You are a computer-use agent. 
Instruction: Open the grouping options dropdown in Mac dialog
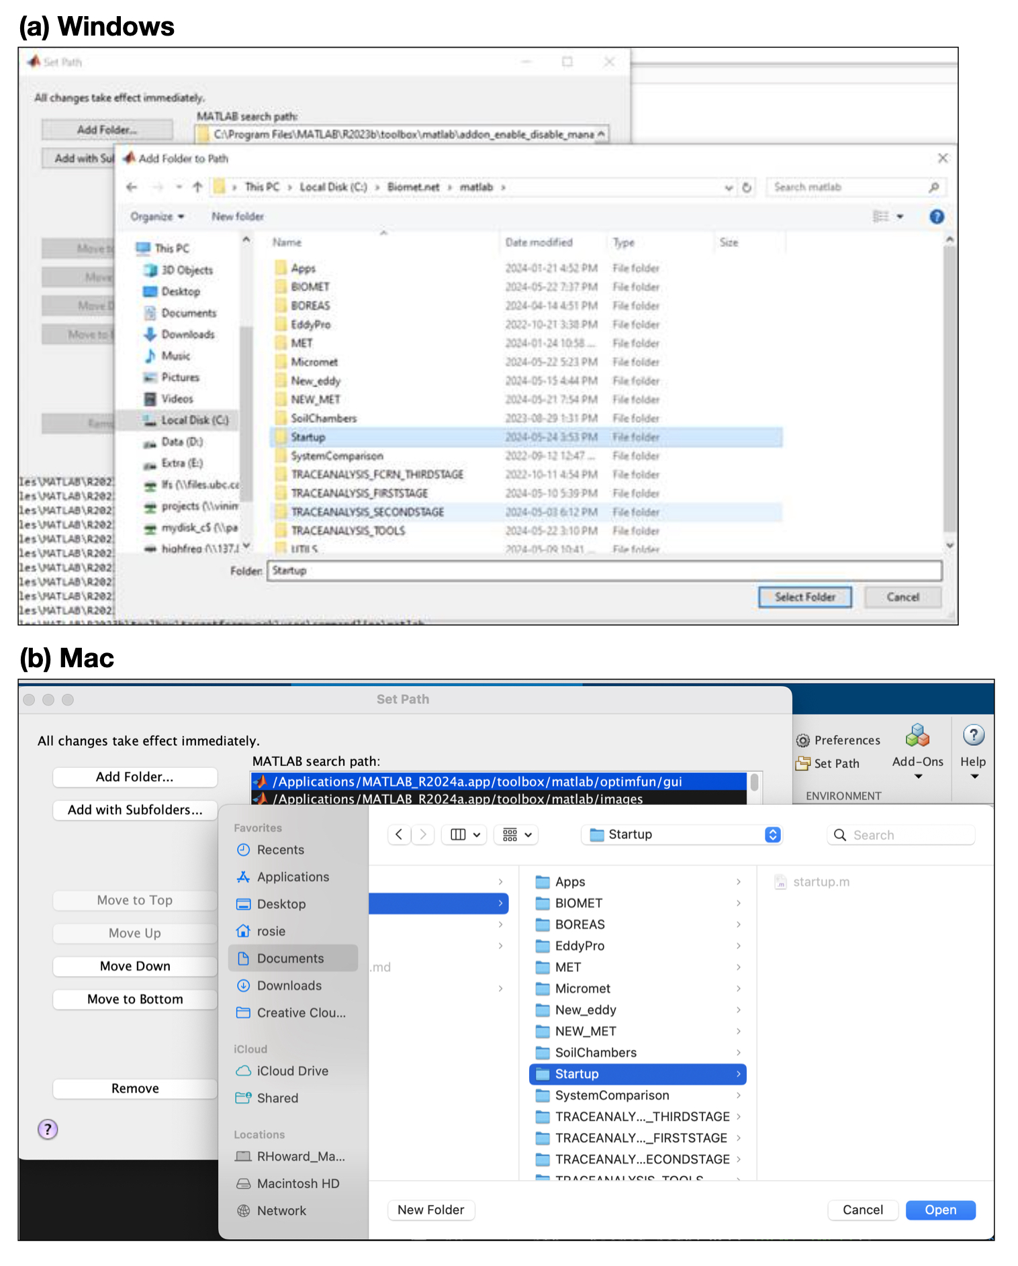pyautogui.click(x=517, y=834)
